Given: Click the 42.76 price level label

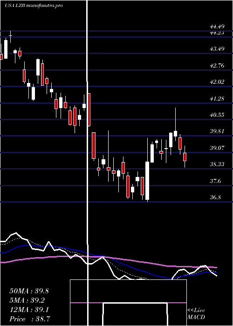Looking at the screenshot, I should tap(217, 66).
